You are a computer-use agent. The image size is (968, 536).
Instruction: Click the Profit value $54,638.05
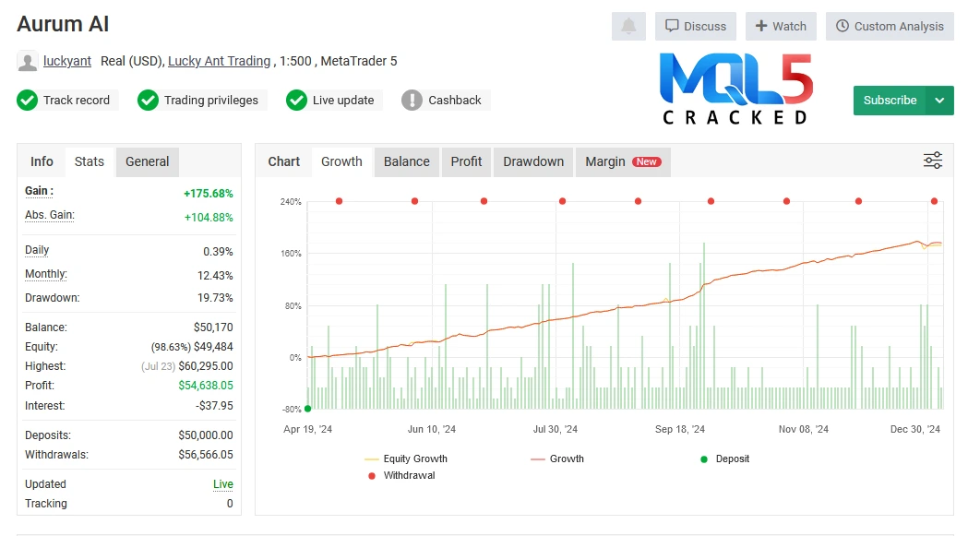coord(206,386)
